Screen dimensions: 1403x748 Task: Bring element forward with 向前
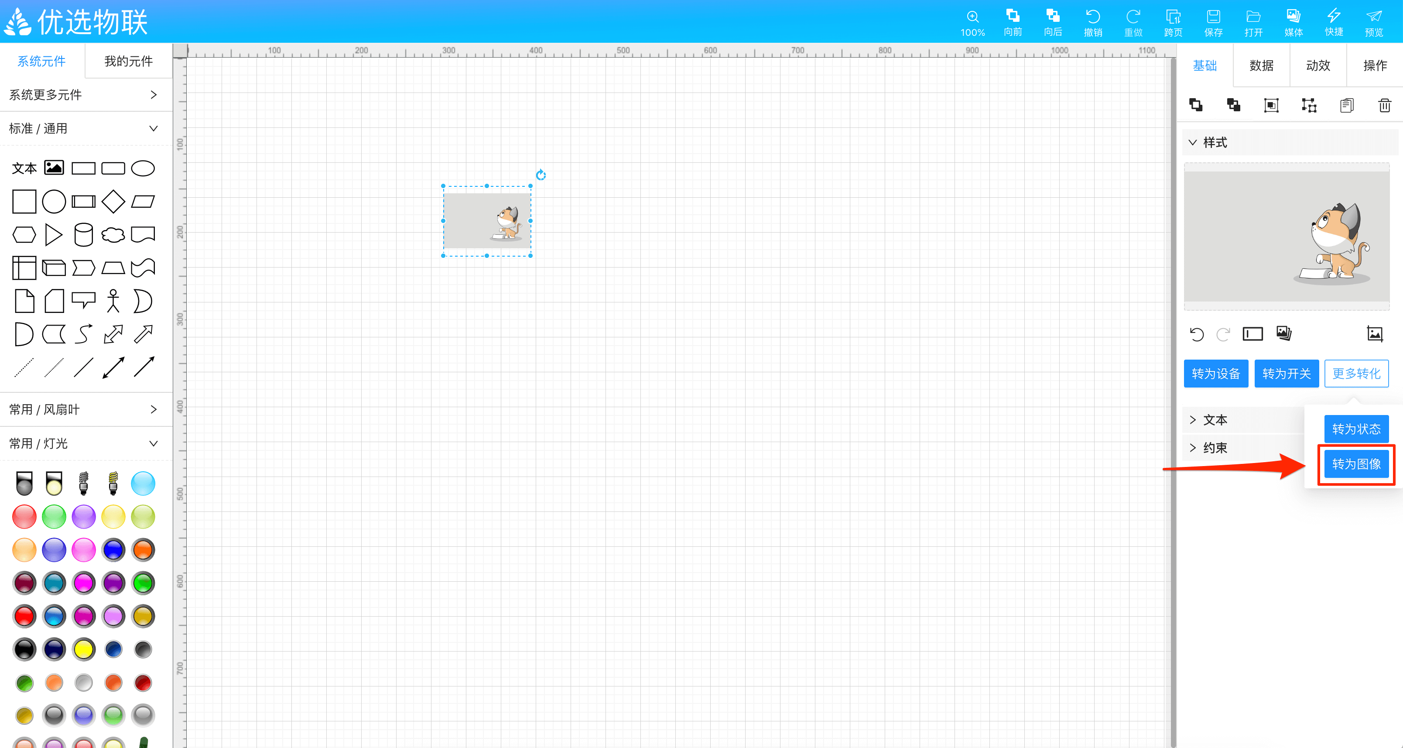[1013, 23]
